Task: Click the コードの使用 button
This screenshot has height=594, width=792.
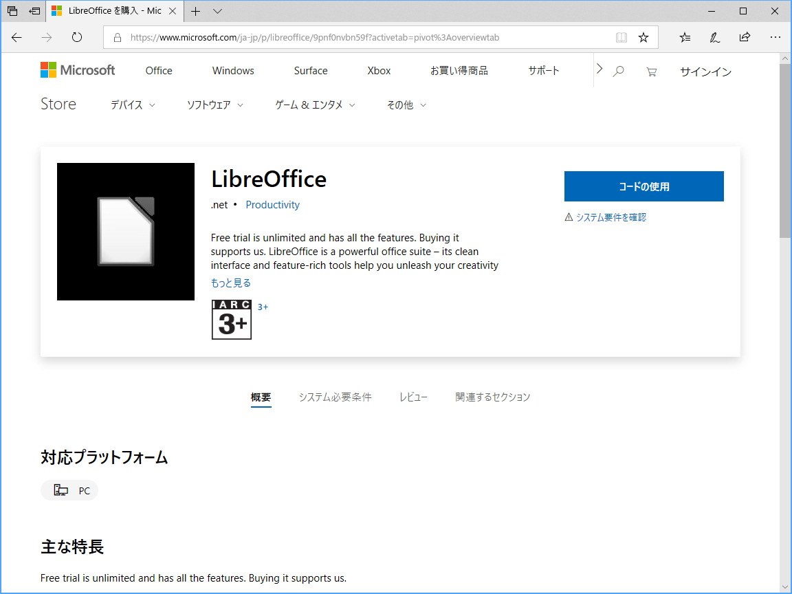Action: coord(643,186)
